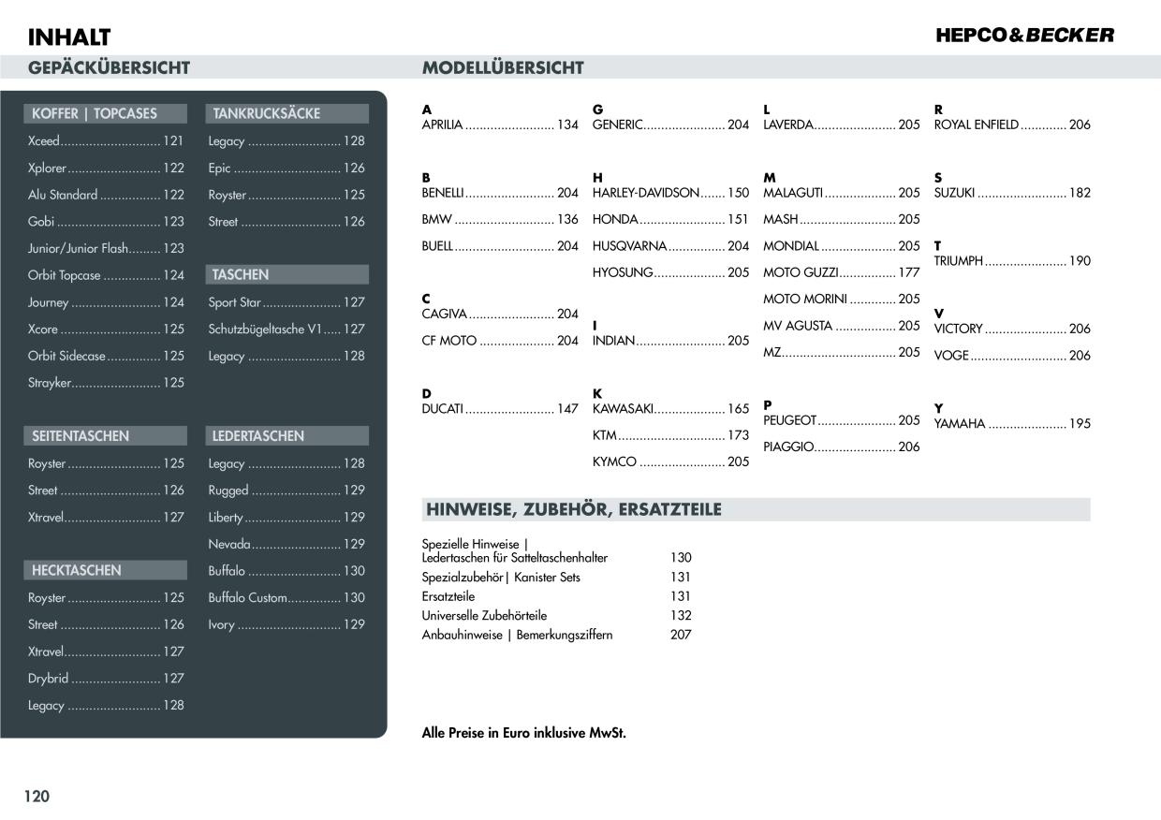Open the INDIAN model entry

click(671, 341)
